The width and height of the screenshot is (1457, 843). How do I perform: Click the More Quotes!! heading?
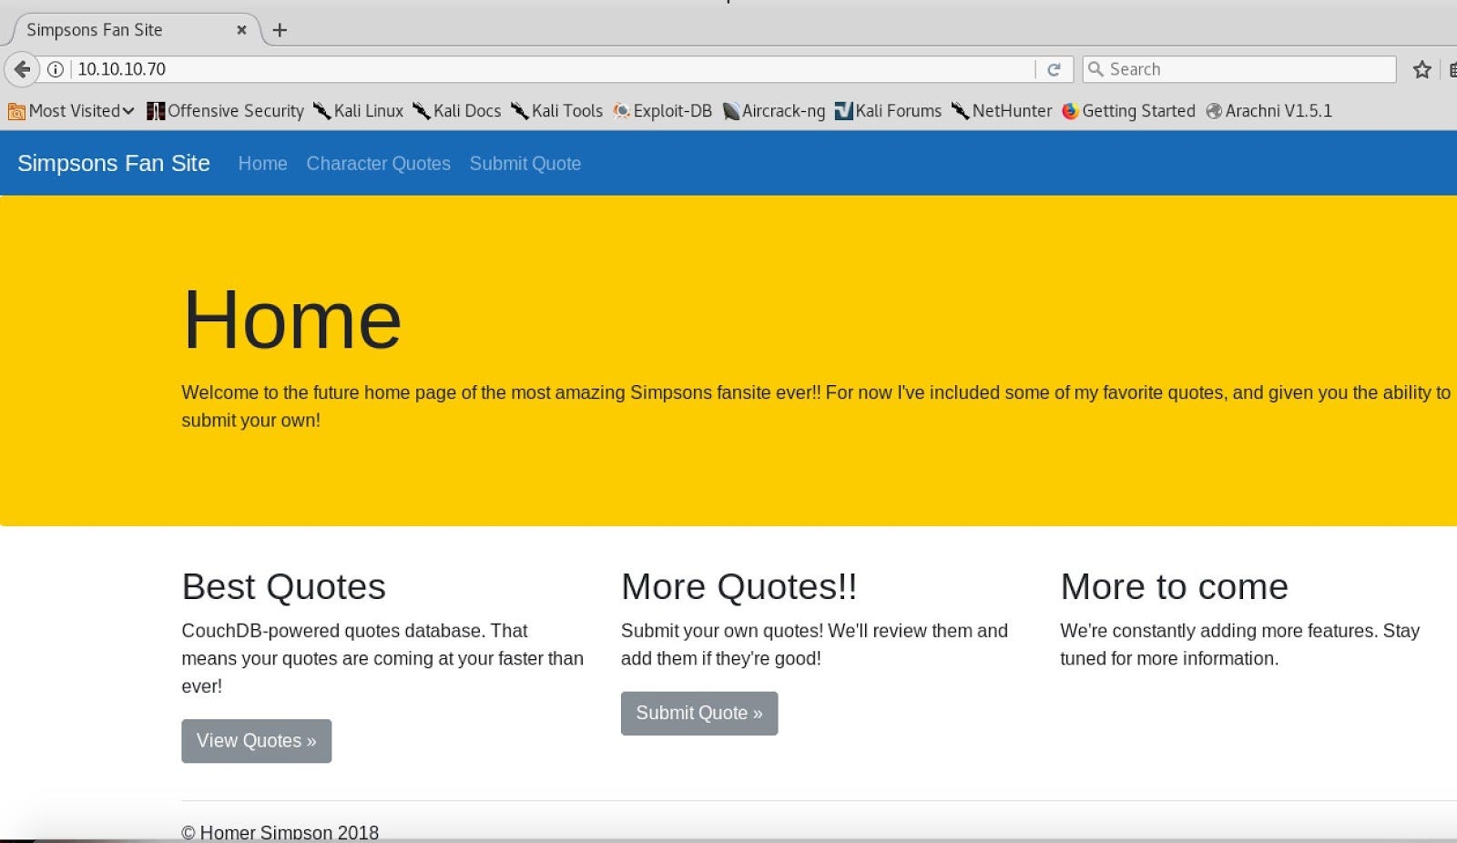[739, 587]
